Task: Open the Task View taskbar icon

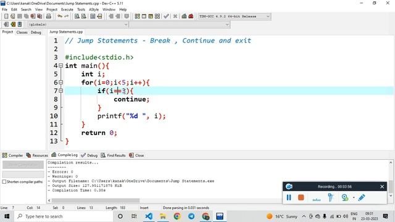Action: (x=134, y=216)
